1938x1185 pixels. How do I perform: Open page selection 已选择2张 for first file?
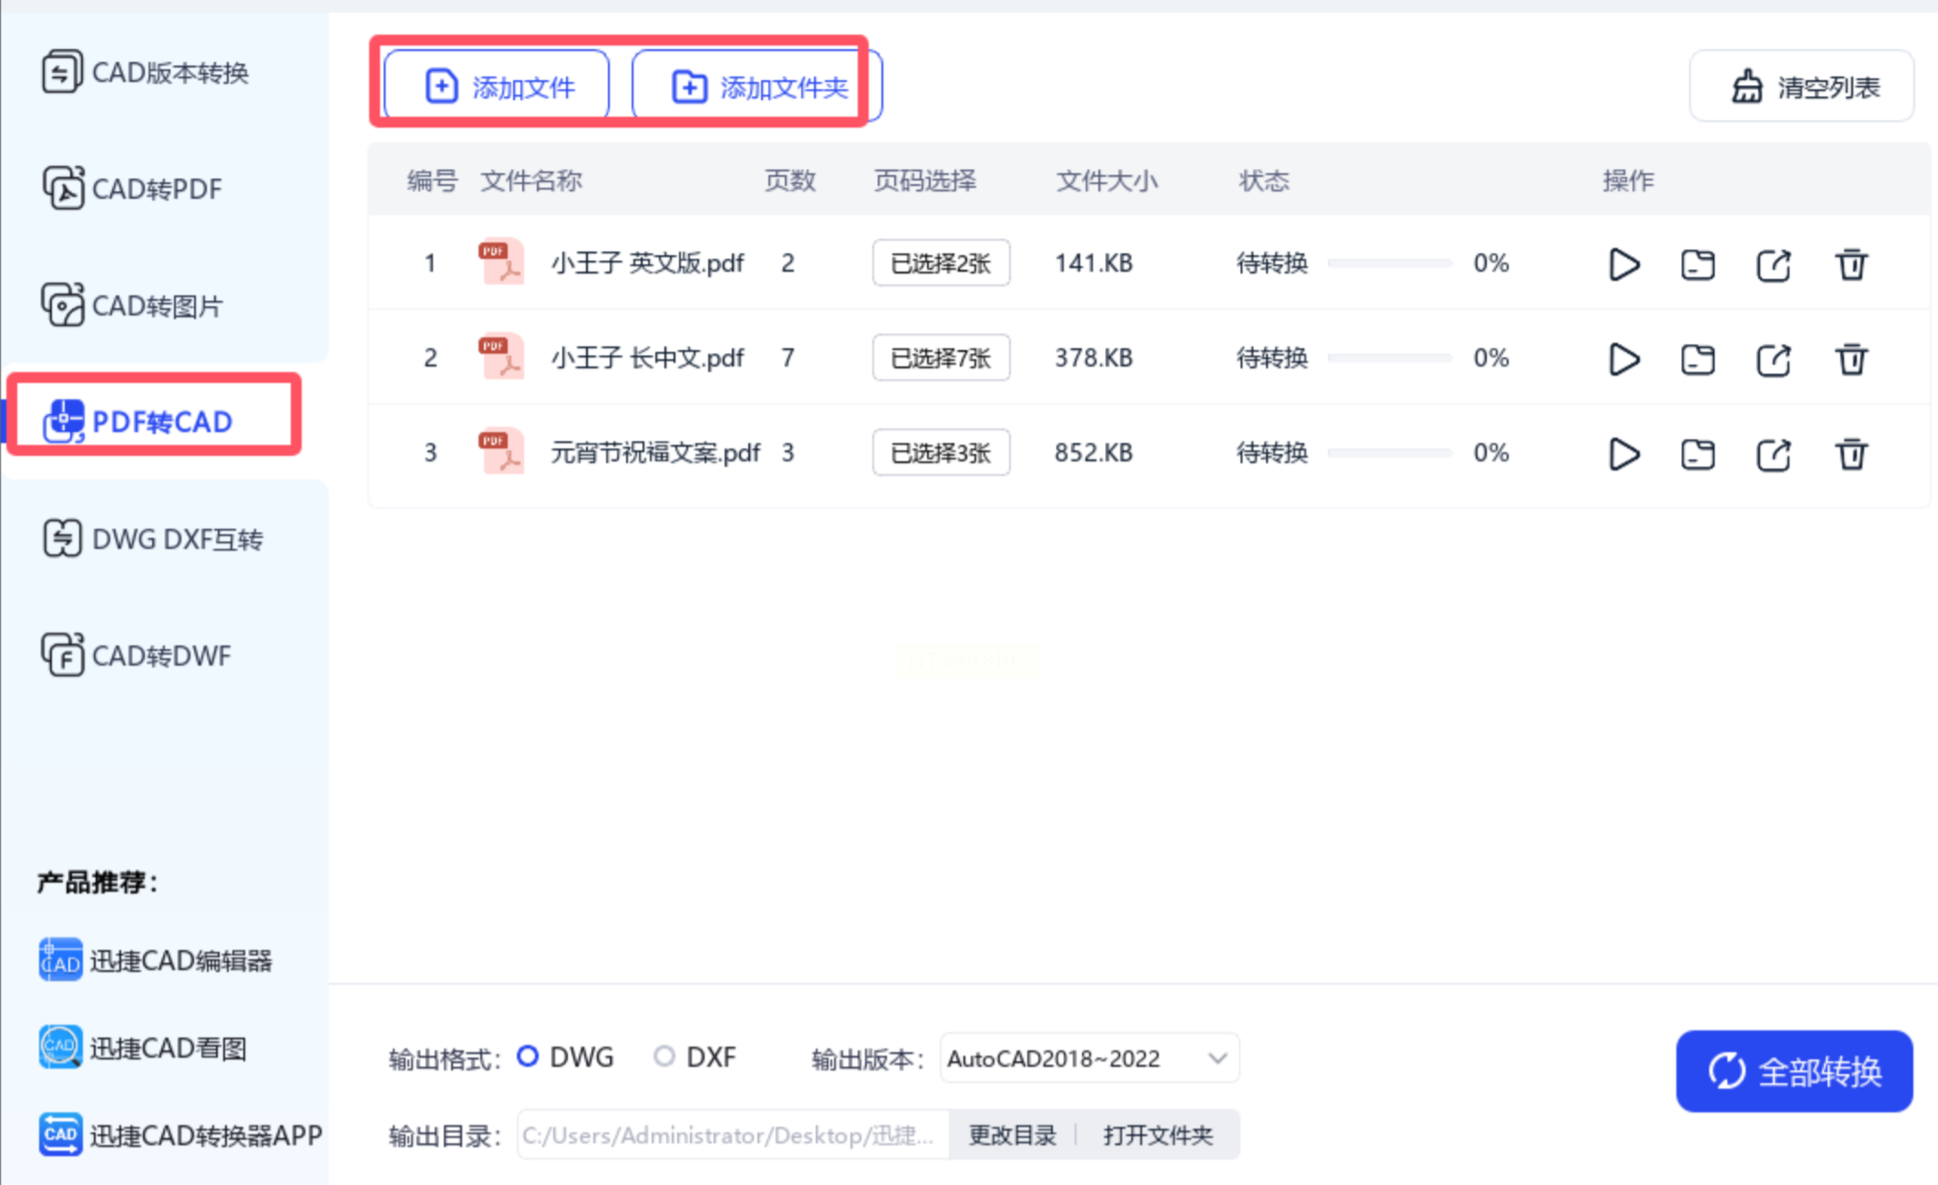(940, 263)
